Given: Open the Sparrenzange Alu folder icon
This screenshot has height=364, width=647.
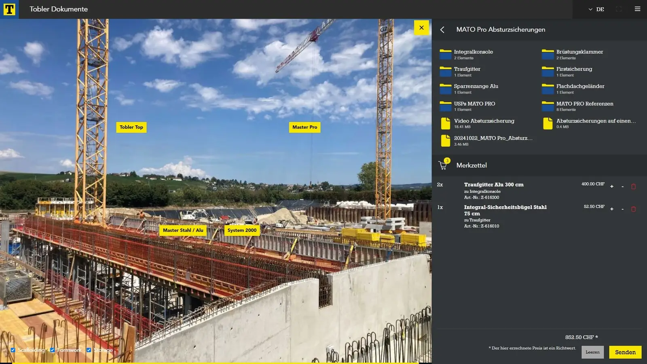Looking at the screenshot, I should (445, 89).
